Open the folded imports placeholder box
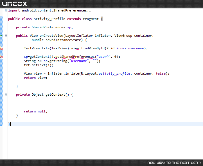The image size is (203, 166). click(x=90, y=11)
